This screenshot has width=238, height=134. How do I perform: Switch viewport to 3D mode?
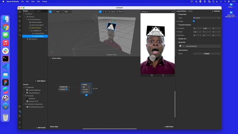pyautogui.click(x=50, y=12)
